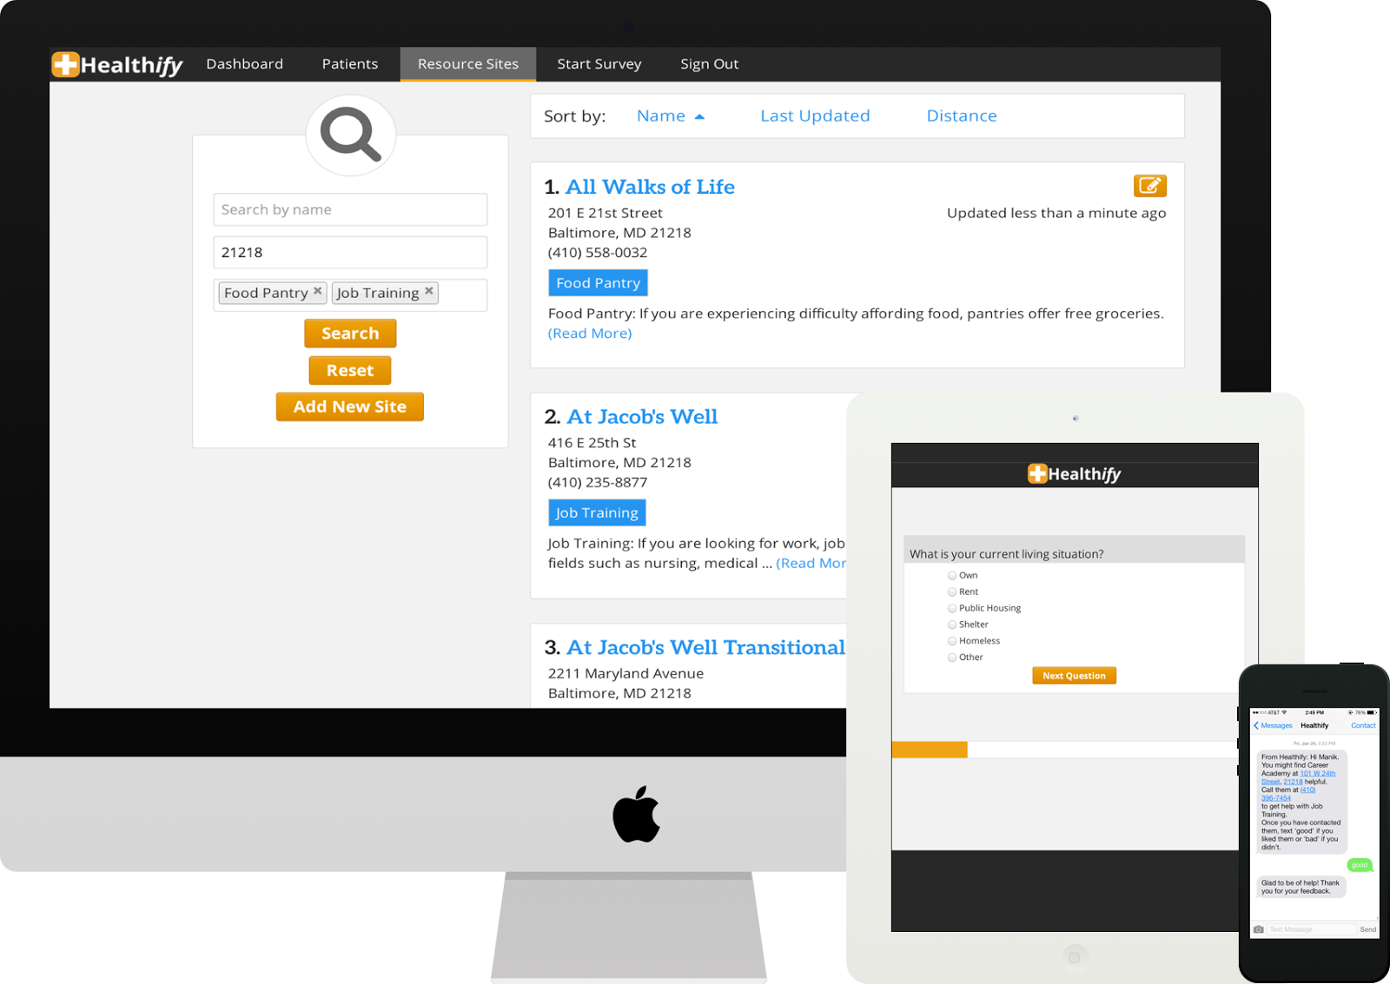Click the '2211 Maryland Avenue' address

click(x=625, y=674)
